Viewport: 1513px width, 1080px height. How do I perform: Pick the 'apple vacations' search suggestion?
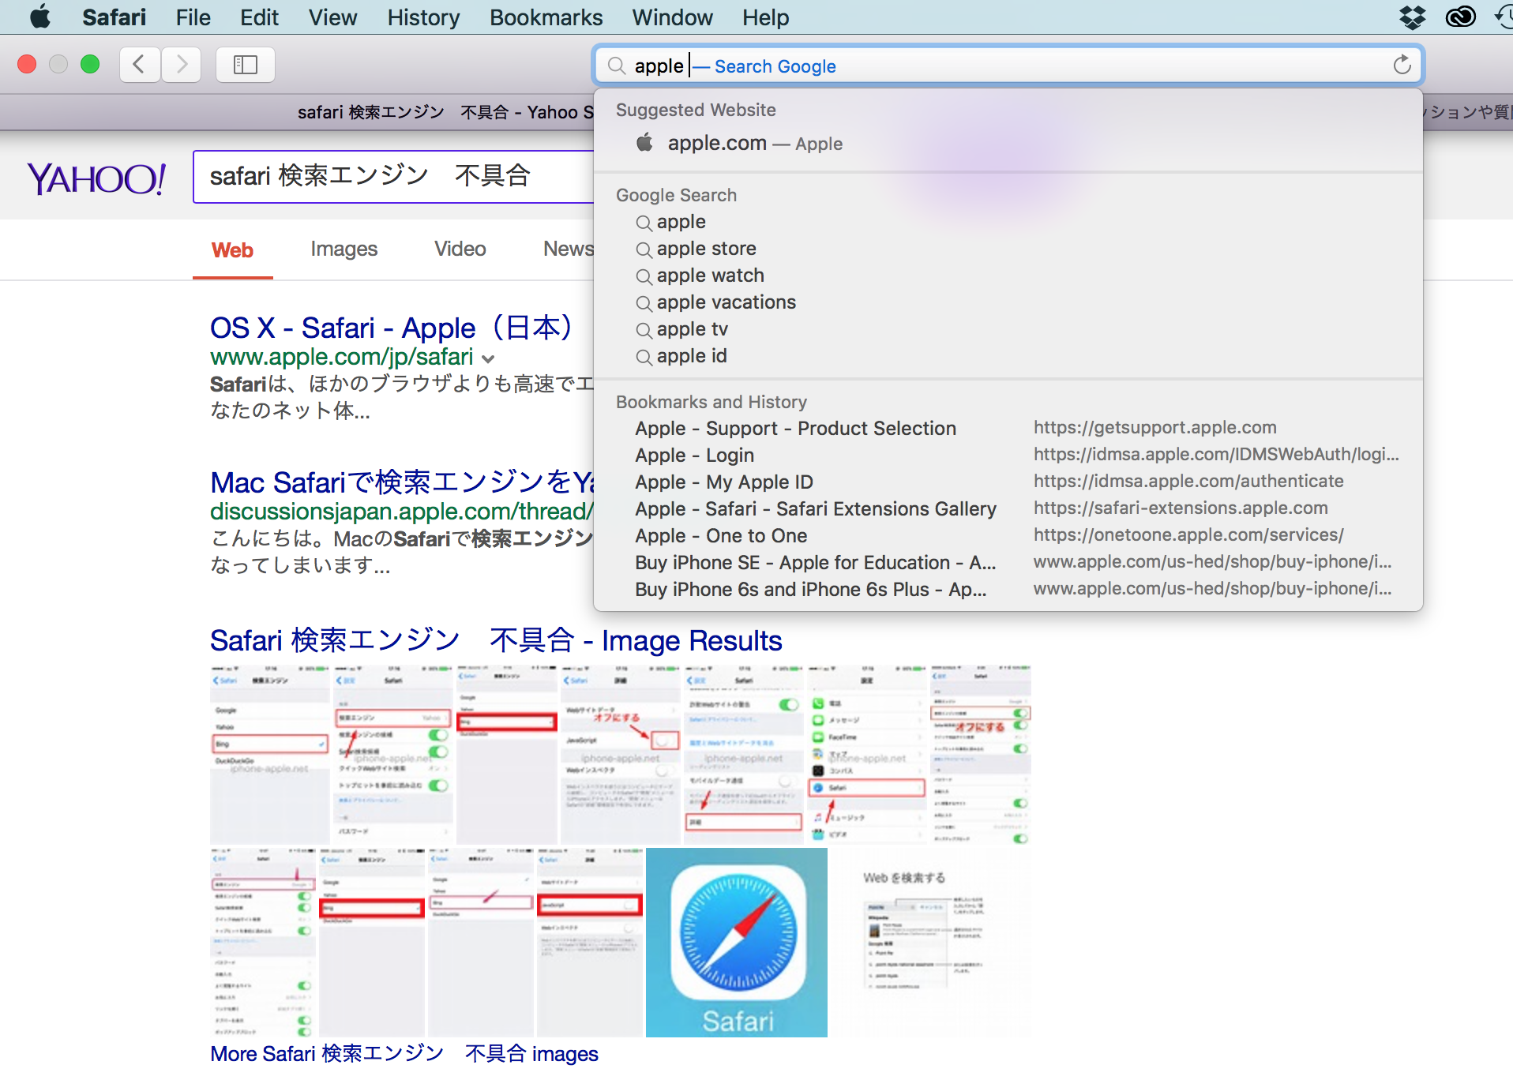click(x=726, y=302)
